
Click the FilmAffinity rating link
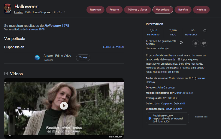153,35
